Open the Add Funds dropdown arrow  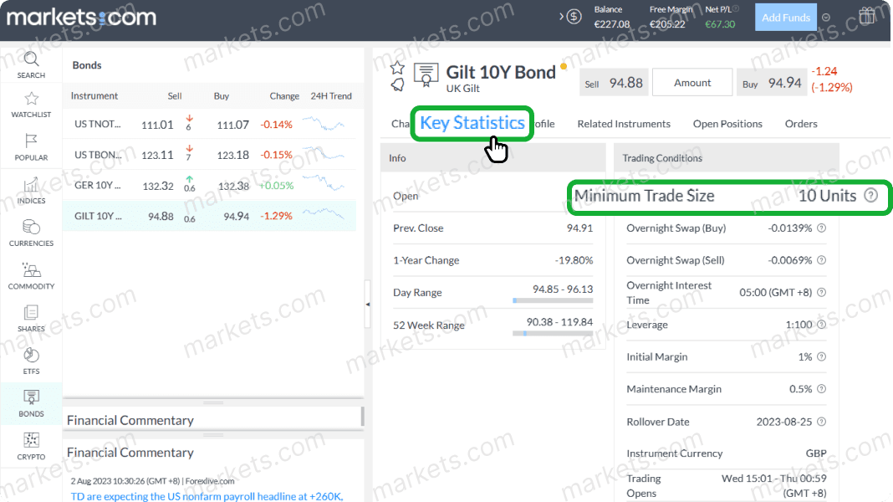tap(825, 16)
